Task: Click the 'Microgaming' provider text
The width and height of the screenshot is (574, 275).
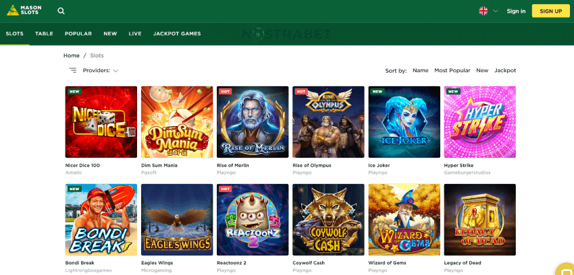Action: coord(156,270)
